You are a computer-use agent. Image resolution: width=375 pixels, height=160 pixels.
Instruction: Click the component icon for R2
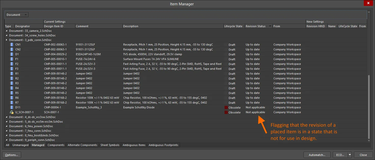[11, 78]
